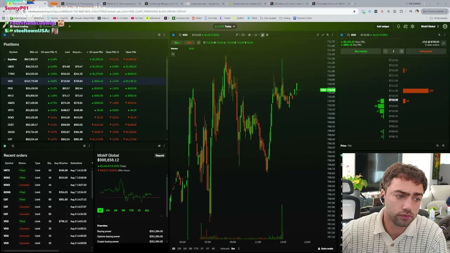Switch to the Options trading layout tab
This screenshot has width=450, height=253.
[49, 26]
